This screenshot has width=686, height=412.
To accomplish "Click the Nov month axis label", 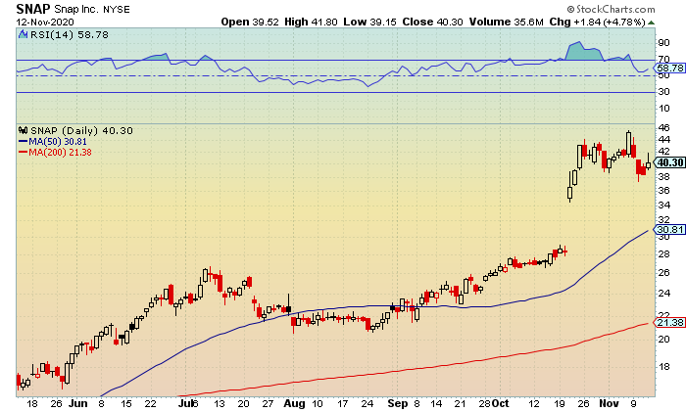I will [x=609, y=403].
